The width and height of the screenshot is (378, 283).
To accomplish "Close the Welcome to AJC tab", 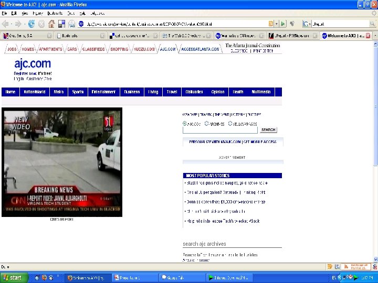I will pos(368,36).
